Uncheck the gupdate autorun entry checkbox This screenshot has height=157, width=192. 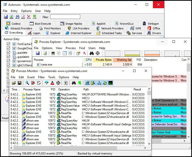coord(8,52)
